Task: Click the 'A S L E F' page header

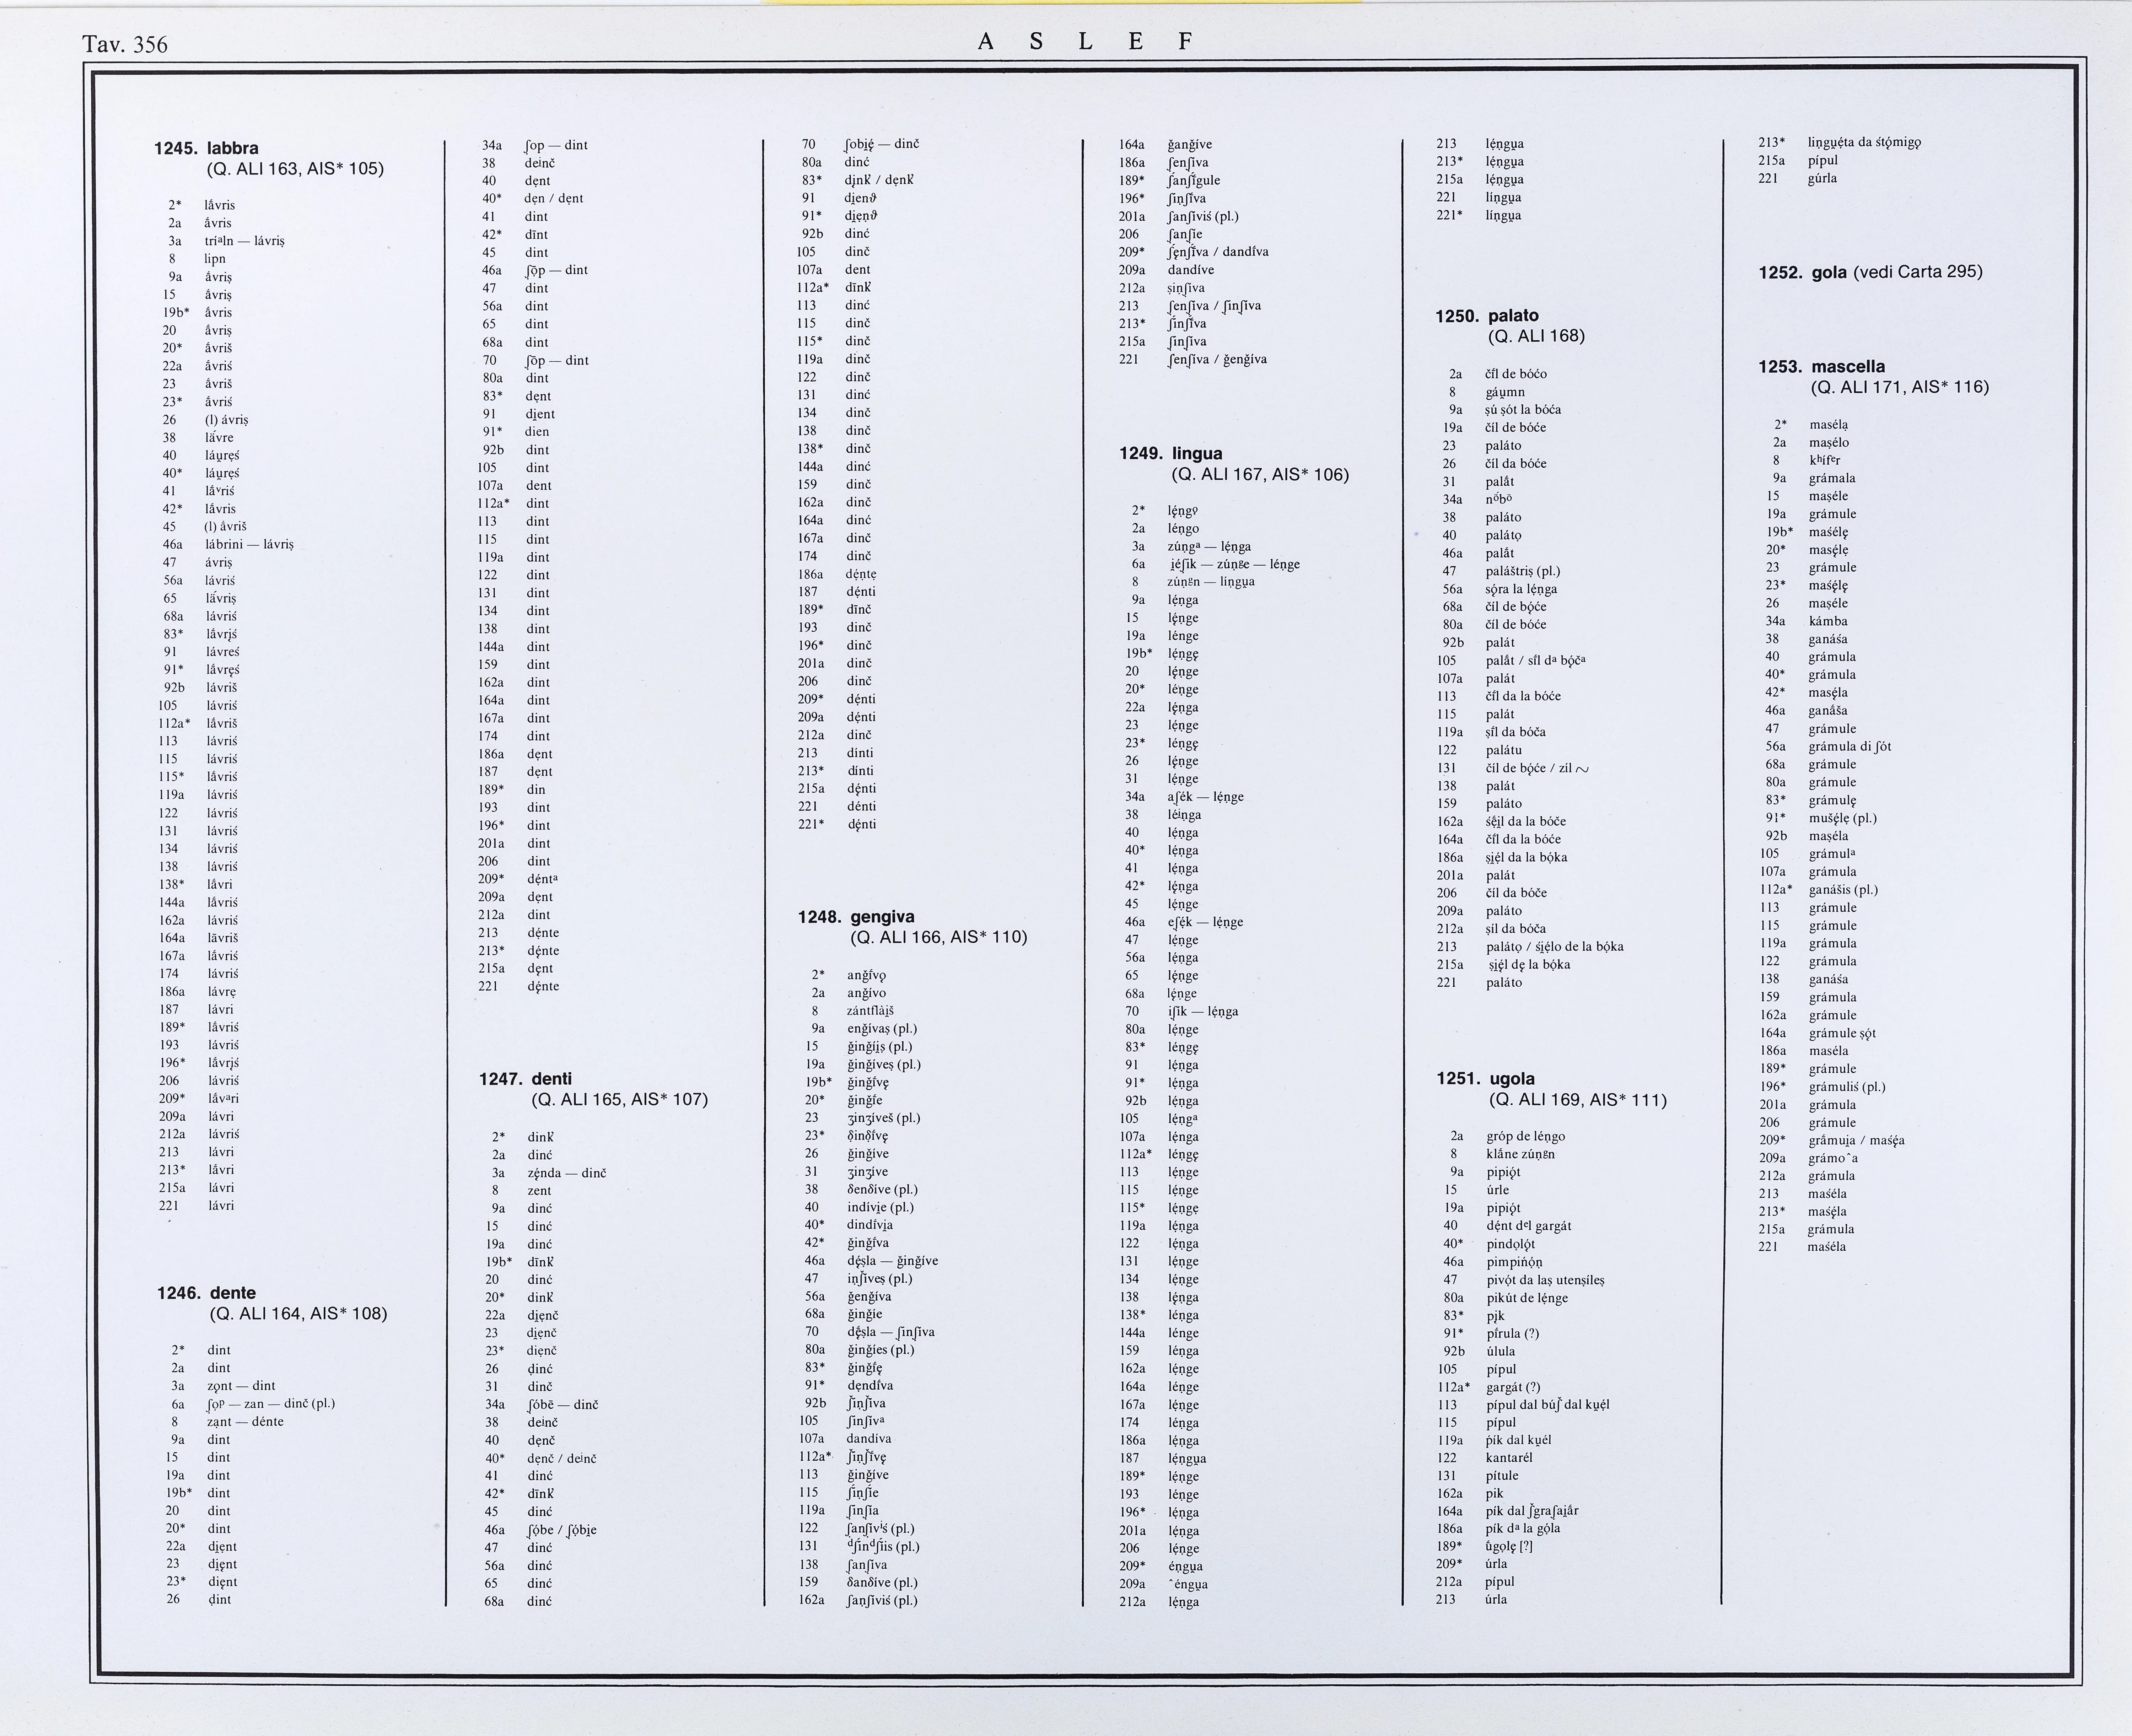Action: [1085, 41]
